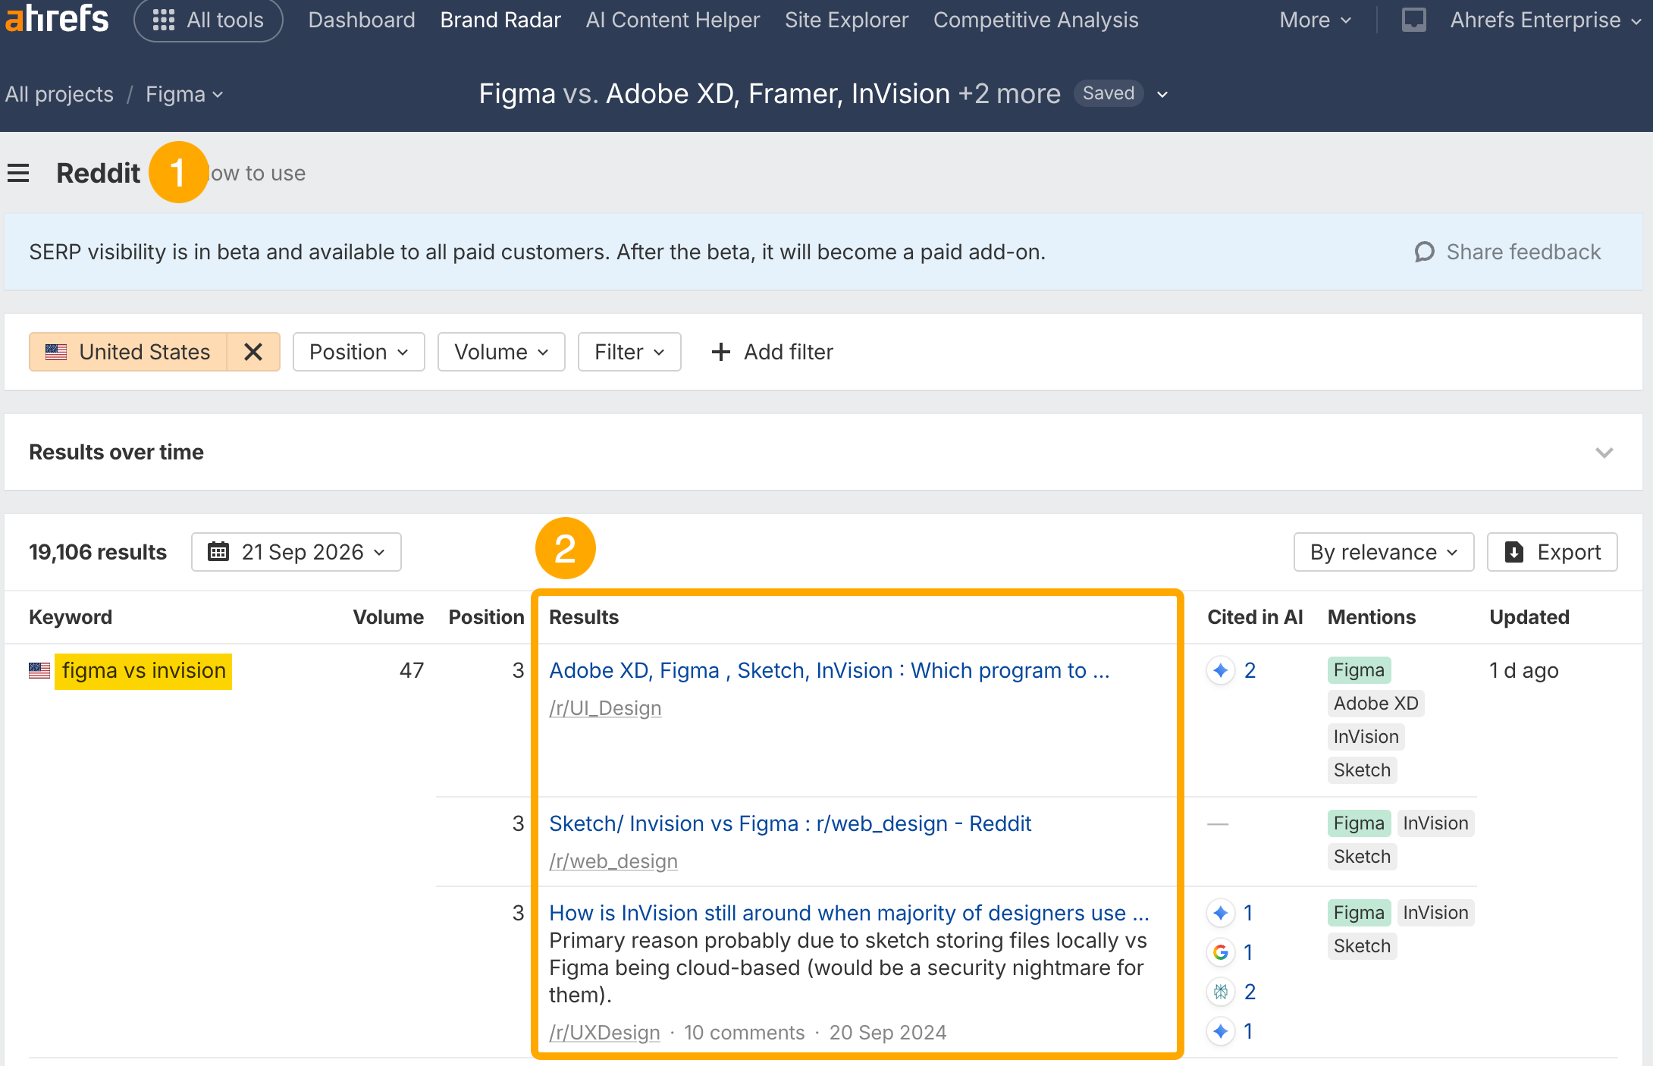The image size is (1653, 1066).
Task: Click the Ahrefs logo
Action: click(x=57, y=19)
